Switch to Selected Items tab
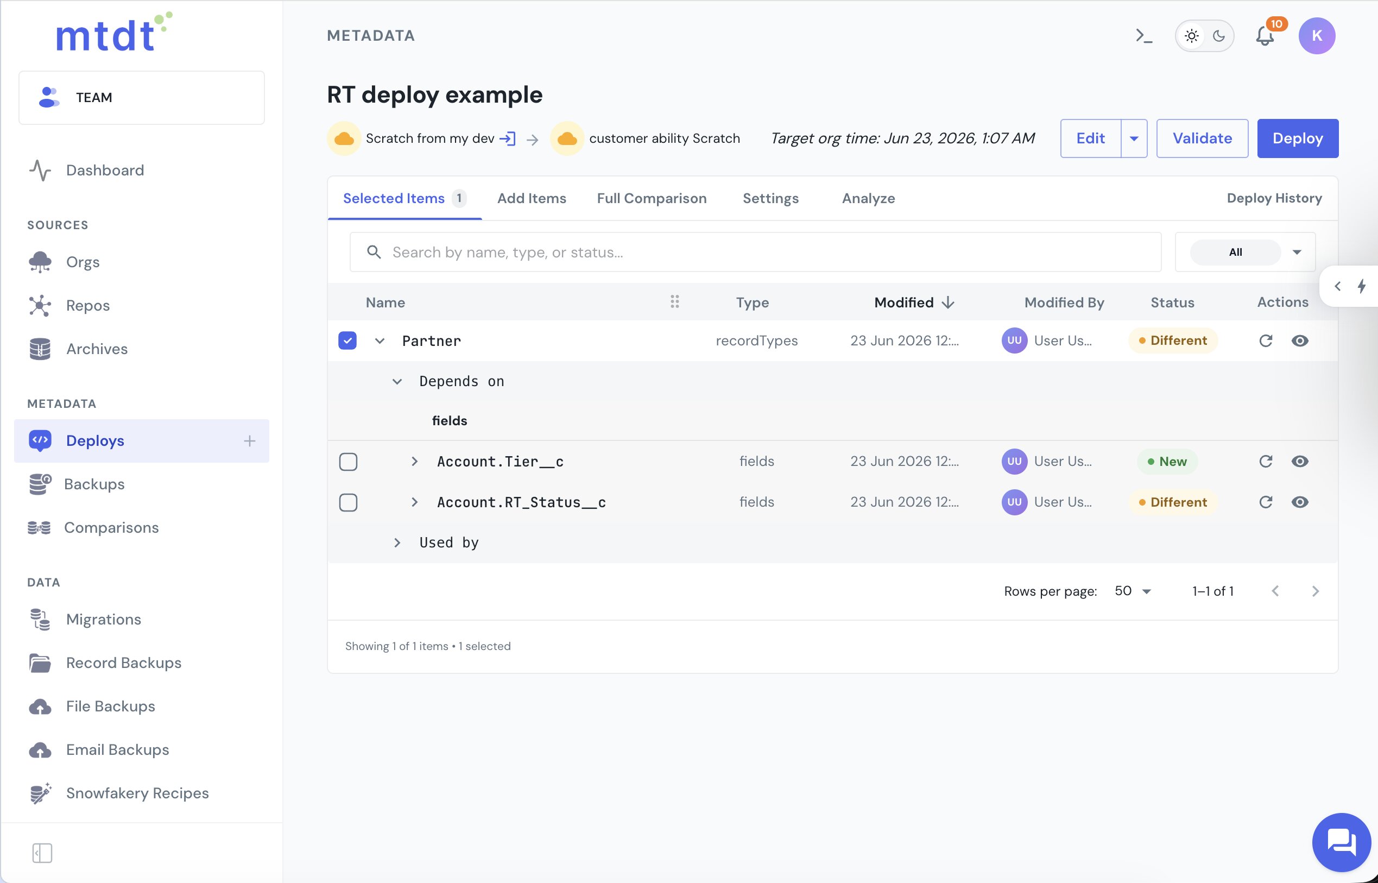The height and width of the screenshot is (883, 1378). [x=404, y=198]
